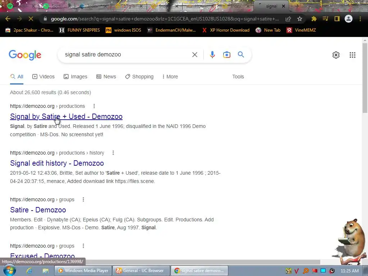Screen dimensions: 368x276
Task: Go back using the browser back arrow
Action: pos(8,19)
